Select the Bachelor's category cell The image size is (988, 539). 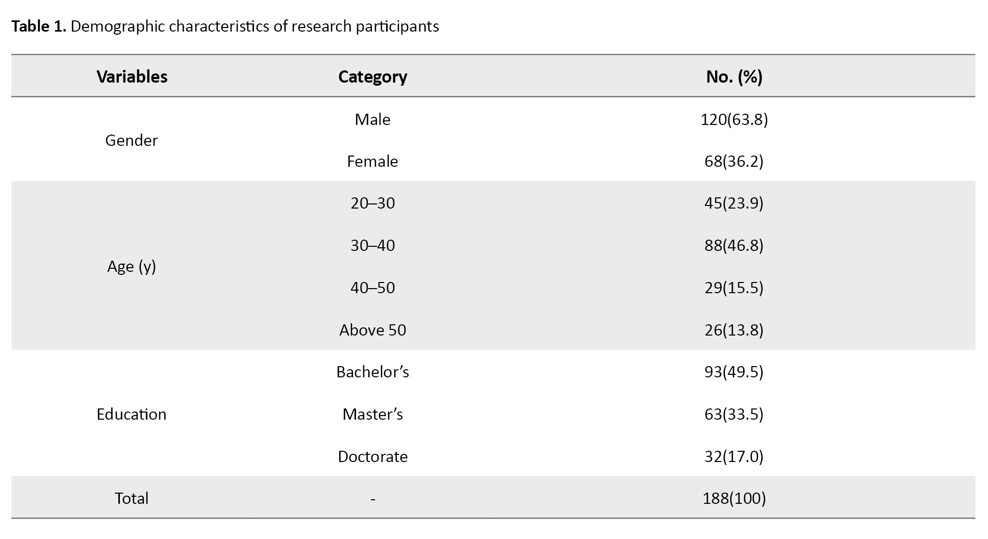coord(372,372)
